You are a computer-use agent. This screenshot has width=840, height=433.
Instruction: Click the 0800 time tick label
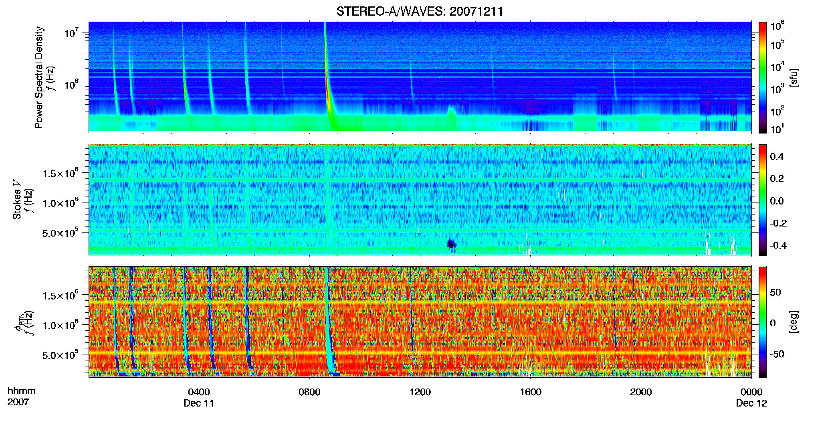click(309, 392)
